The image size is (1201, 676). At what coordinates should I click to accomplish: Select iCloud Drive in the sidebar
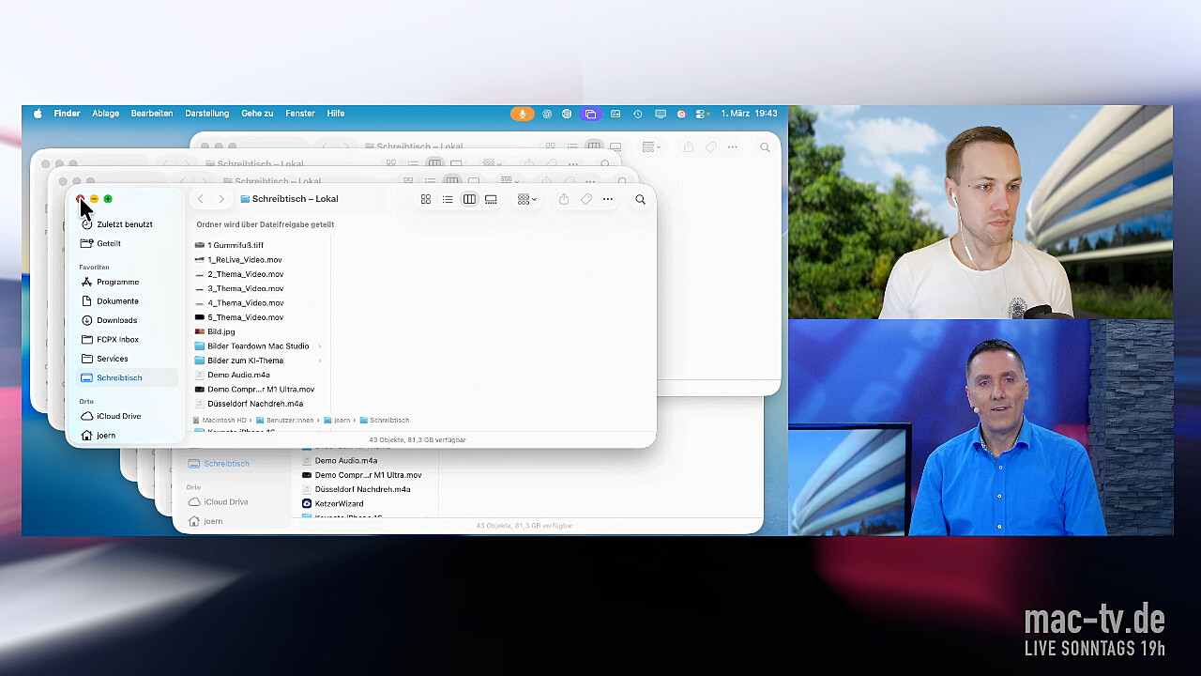coord(118,416)
